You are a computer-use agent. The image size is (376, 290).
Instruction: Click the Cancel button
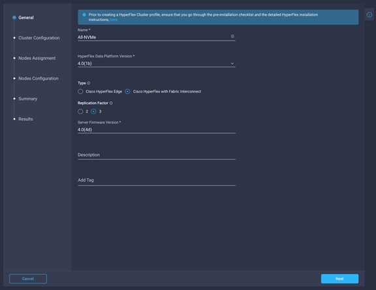click(x=28, y=279)
